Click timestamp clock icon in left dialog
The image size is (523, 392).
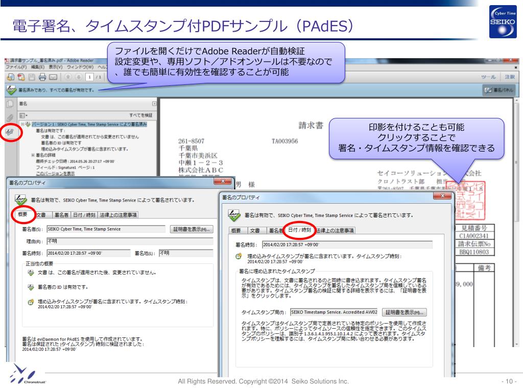tap(31, 302)
